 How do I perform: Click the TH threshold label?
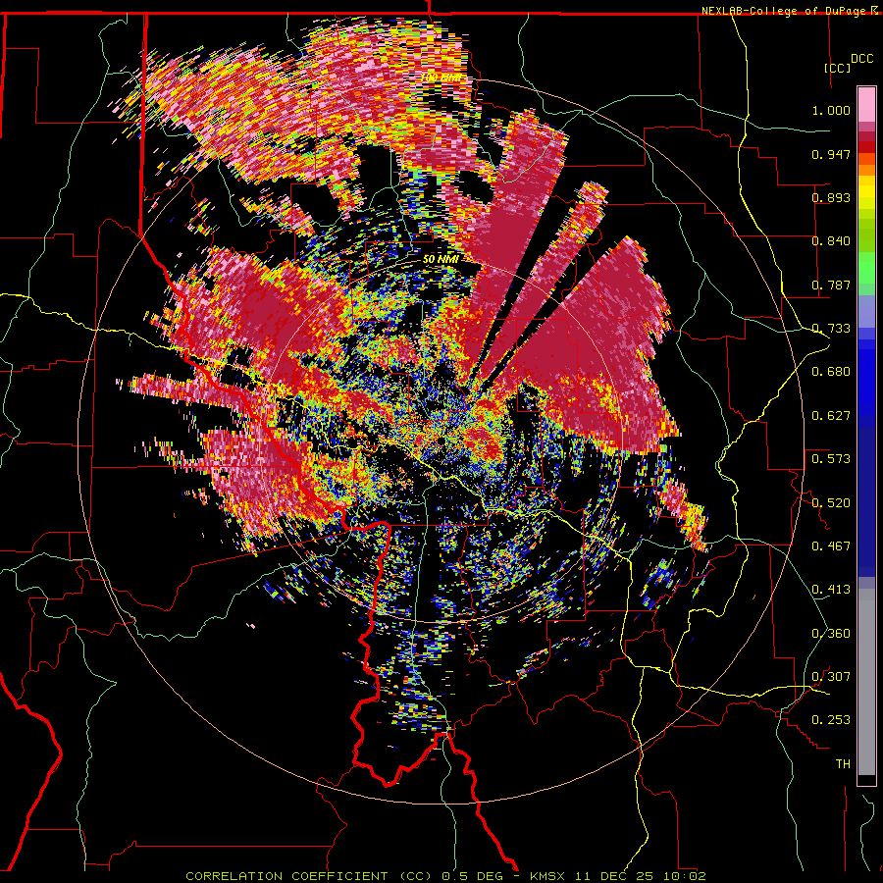point(843,764)
